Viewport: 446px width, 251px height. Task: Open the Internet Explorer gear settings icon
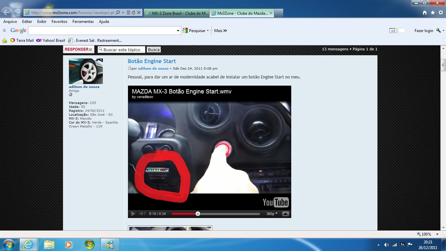pyautogui.click(x=441, y=13)
